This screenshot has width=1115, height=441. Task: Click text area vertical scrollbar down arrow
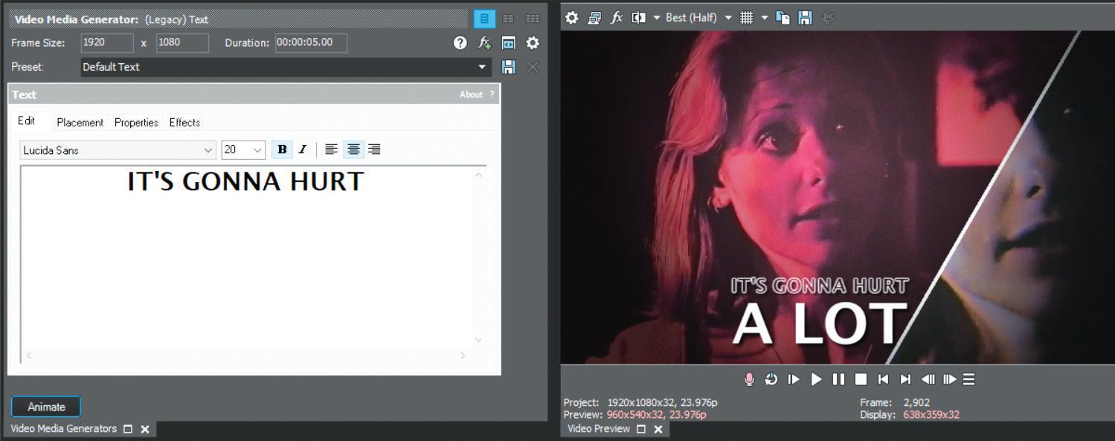click(x=478, y=340)
